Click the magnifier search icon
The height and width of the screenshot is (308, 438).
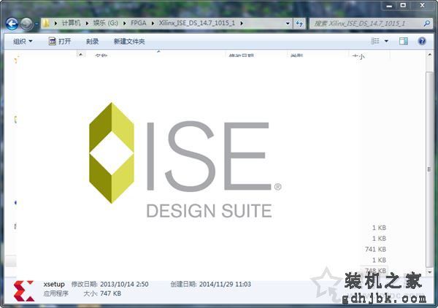426,24
